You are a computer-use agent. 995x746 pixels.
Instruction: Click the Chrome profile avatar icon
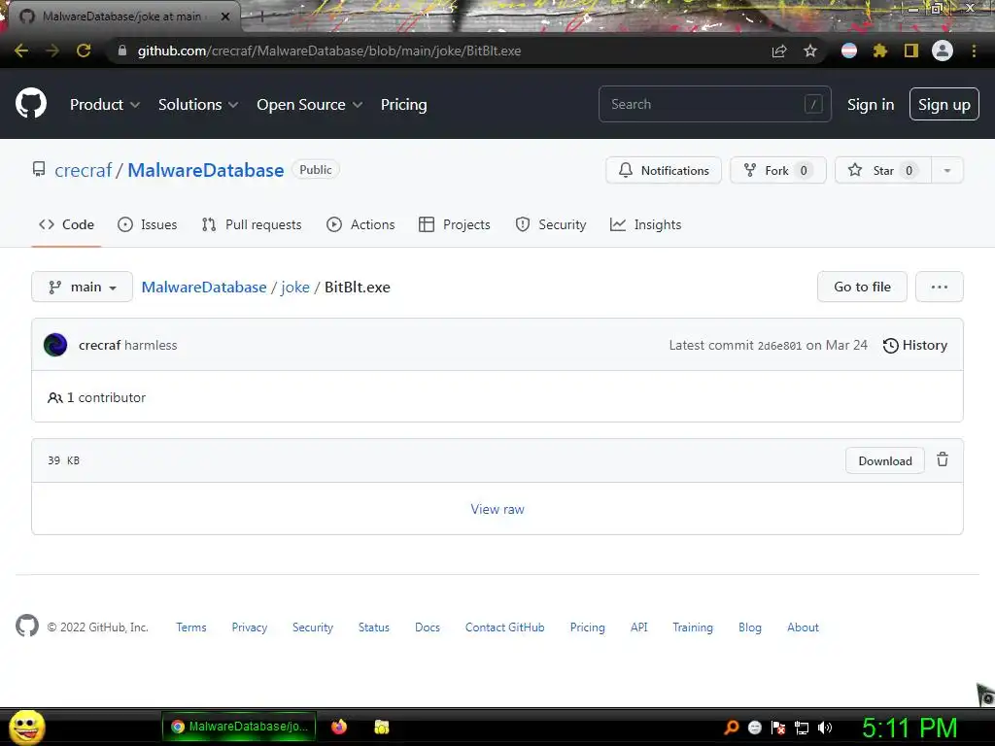[943, 51]
